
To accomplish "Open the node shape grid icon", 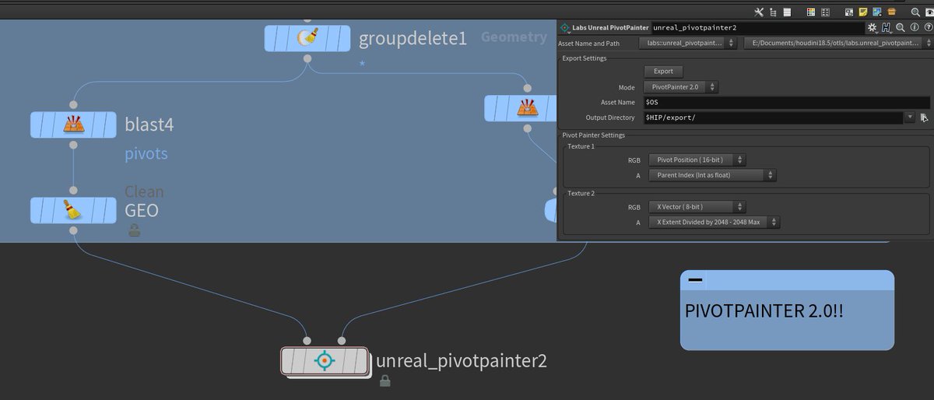I will point(825,12).
